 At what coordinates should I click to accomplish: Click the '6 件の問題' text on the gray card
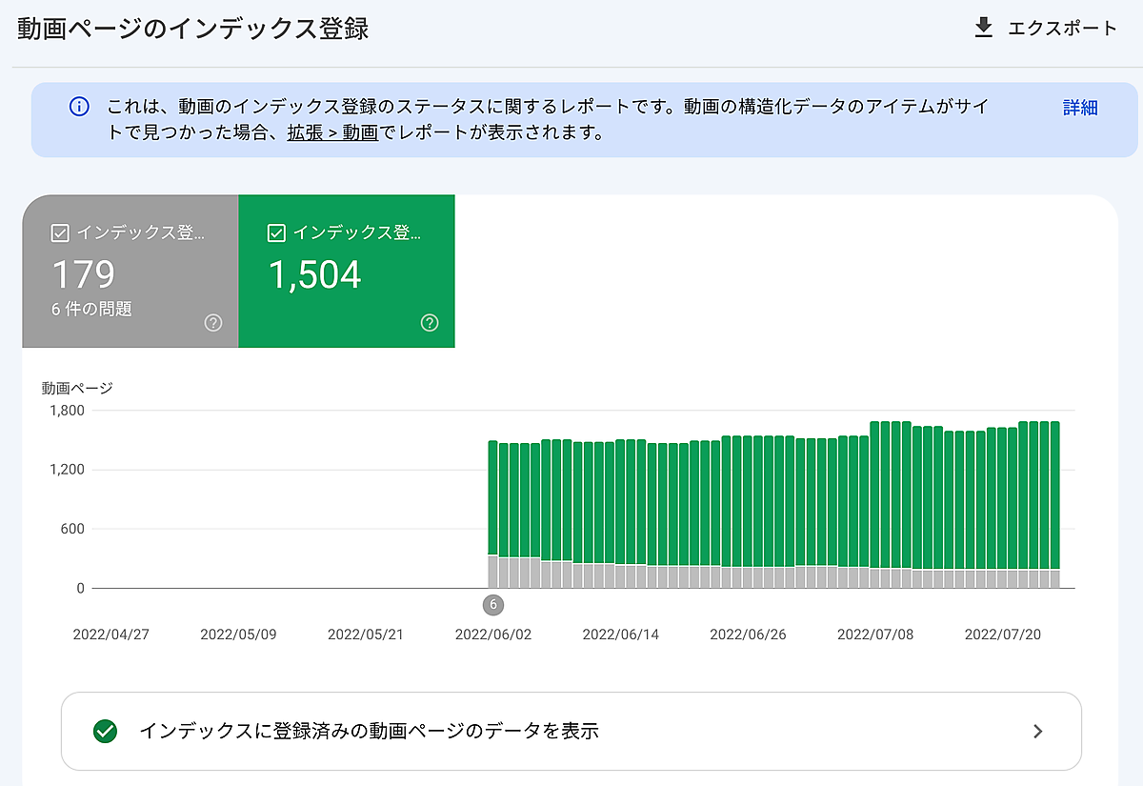tap(91, 309)
